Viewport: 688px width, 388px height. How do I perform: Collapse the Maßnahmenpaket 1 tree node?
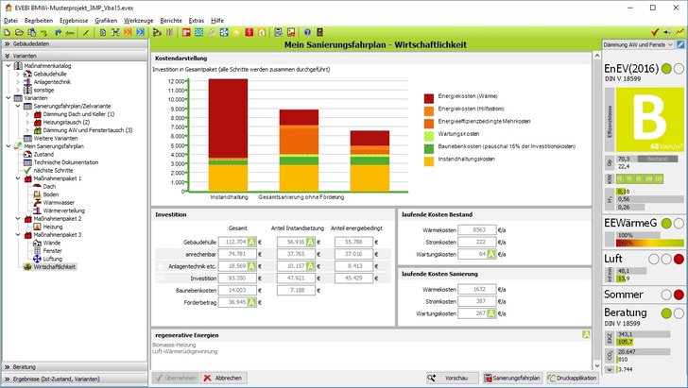click(x=17, y=178)
